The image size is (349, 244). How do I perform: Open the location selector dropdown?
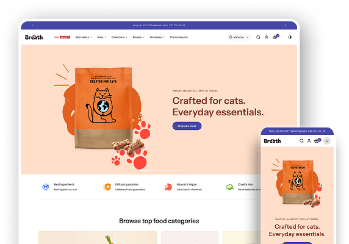click(239, 37)
